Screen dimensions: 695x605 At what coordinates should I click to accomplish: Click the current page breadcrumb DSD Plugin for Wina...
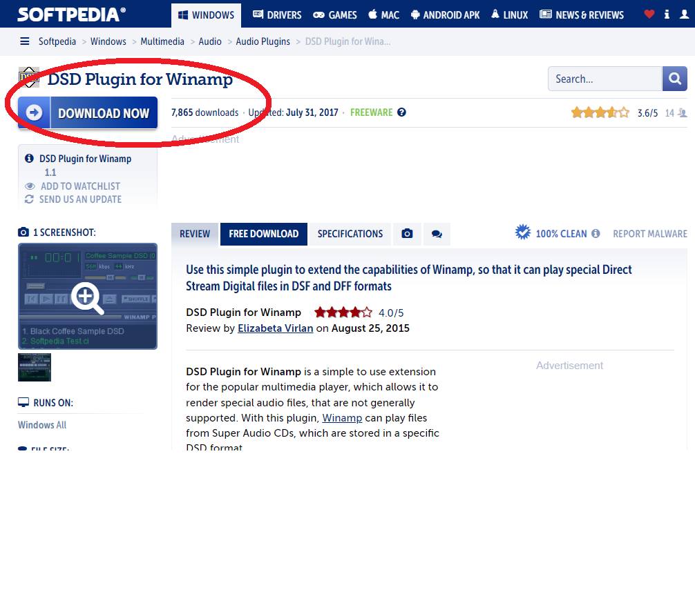tap(347, 41)
